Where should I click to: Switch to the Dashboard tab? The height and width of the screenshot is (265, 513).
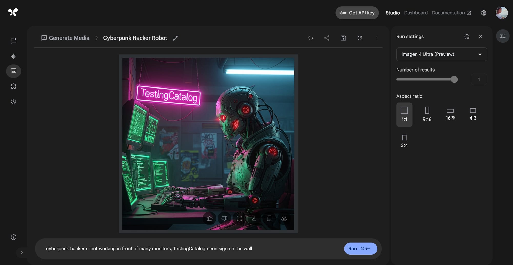point(416,13)
